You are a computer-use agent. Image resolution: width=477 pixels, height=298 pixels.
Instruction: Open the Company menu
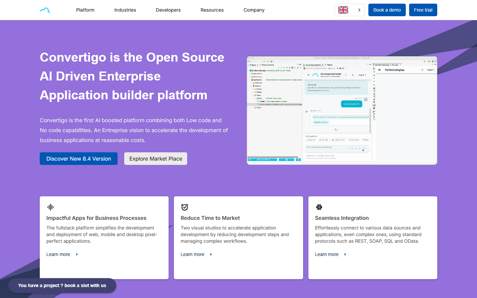coord(254,10)
